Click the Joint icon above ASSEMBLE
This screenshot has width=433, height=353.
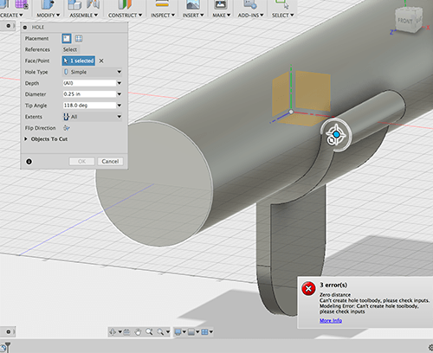(x=93, y=5)
